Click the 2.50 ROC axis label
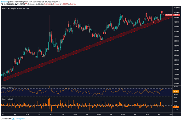The image size is (182, 121). coord(175,102)
